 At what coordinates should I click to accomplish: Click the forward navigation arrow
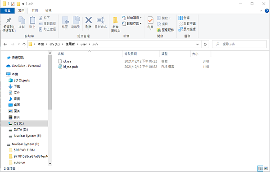click(x=13, y=44)
